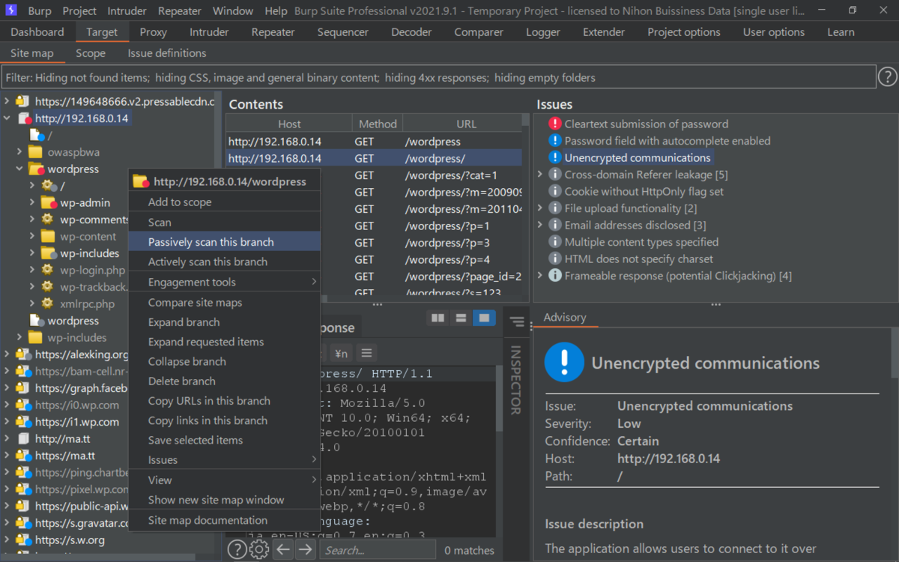Open message editor settings gear
Screen dimensions: 899x562
(x=259, y=550)
